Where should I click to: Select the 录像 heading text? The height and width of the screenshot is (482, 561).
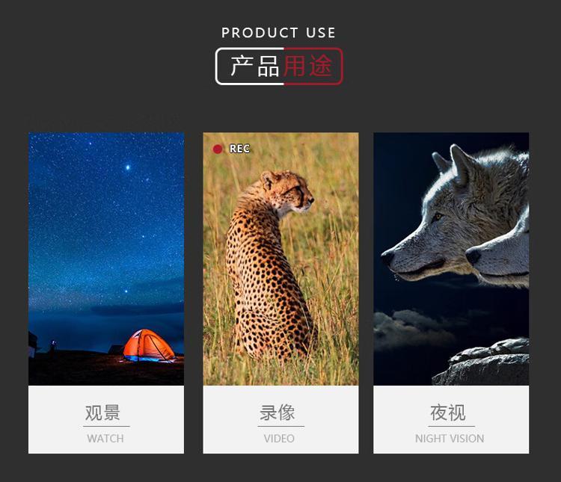click(278, 413)
